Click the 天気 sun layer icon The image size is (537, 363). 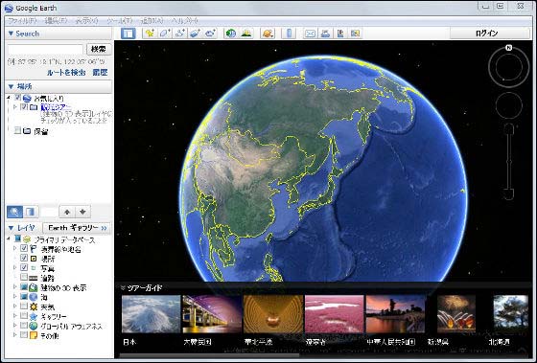click(x=34, y=306)
